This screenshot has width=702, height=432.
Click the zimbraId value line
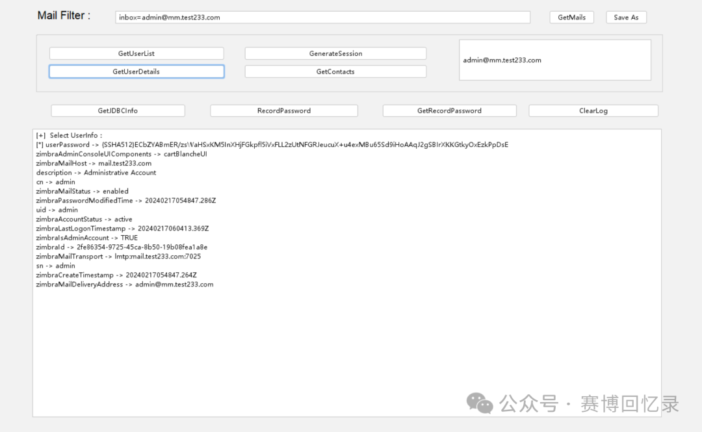coord(122,247)
